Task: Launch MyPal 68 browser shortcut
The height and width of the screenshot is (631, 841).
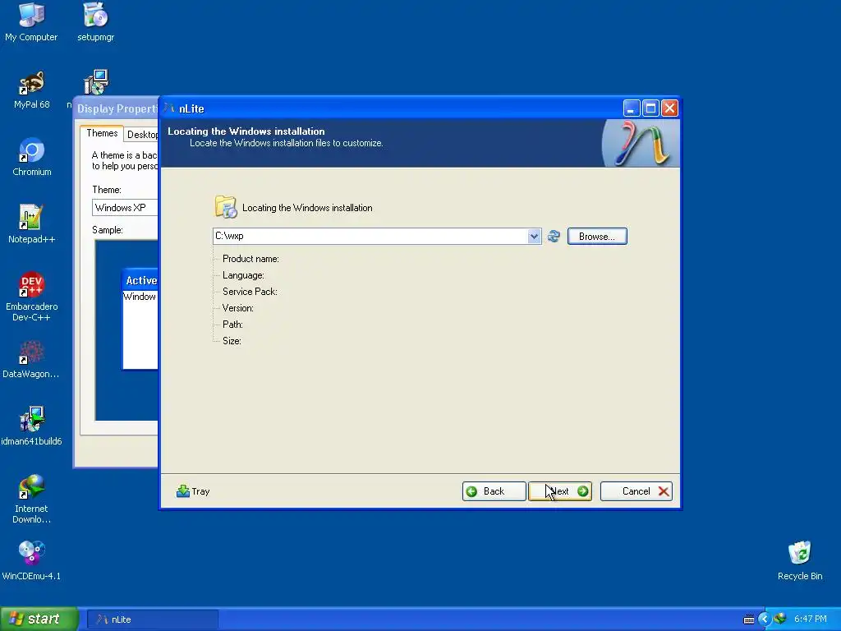Action: coord(32,90)
